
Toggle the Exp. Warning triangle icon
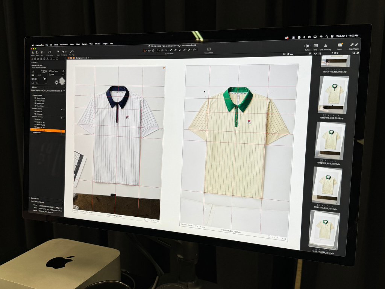coord(326,46)
